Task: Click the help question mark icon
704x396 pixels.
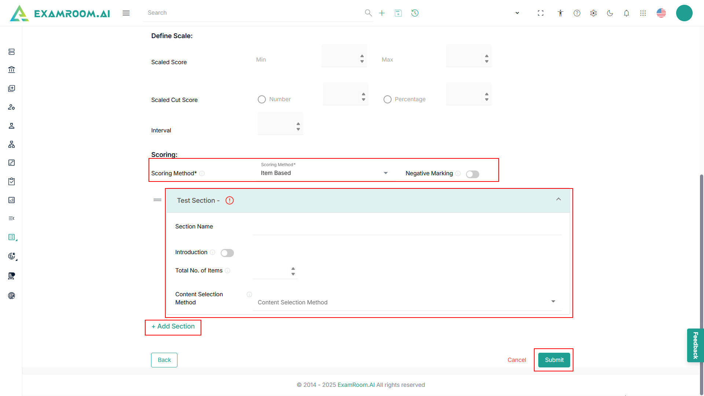Action: [577, 13]
